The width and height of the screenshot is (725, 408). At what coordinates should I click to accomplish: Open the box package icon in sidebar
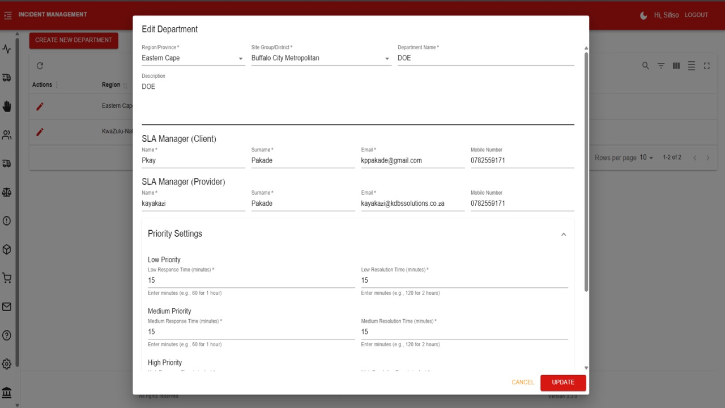click(7, 249)
